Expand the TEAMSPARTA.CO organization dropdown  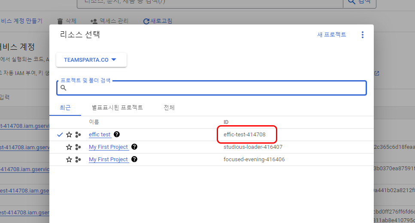point(91,60)
